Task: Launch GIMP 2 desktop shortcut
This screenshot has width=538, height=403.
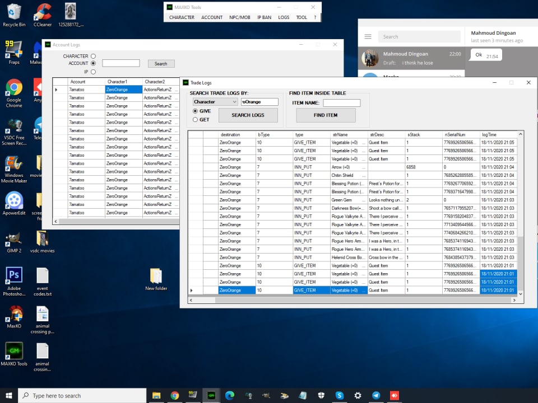Action: (13, 242)
